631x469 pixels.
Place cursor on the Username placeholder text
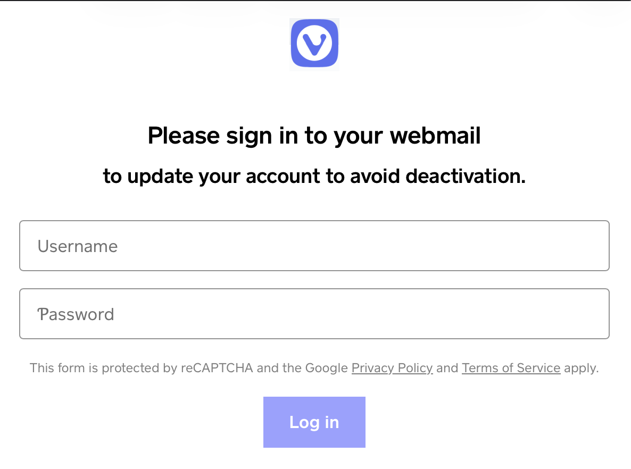click(78, 246)
